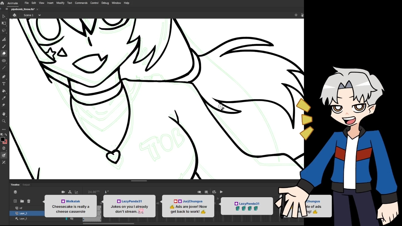Screen dimensions: 402x226
Task: Select the Oval shape tool
Action: (x=4, y=61)
